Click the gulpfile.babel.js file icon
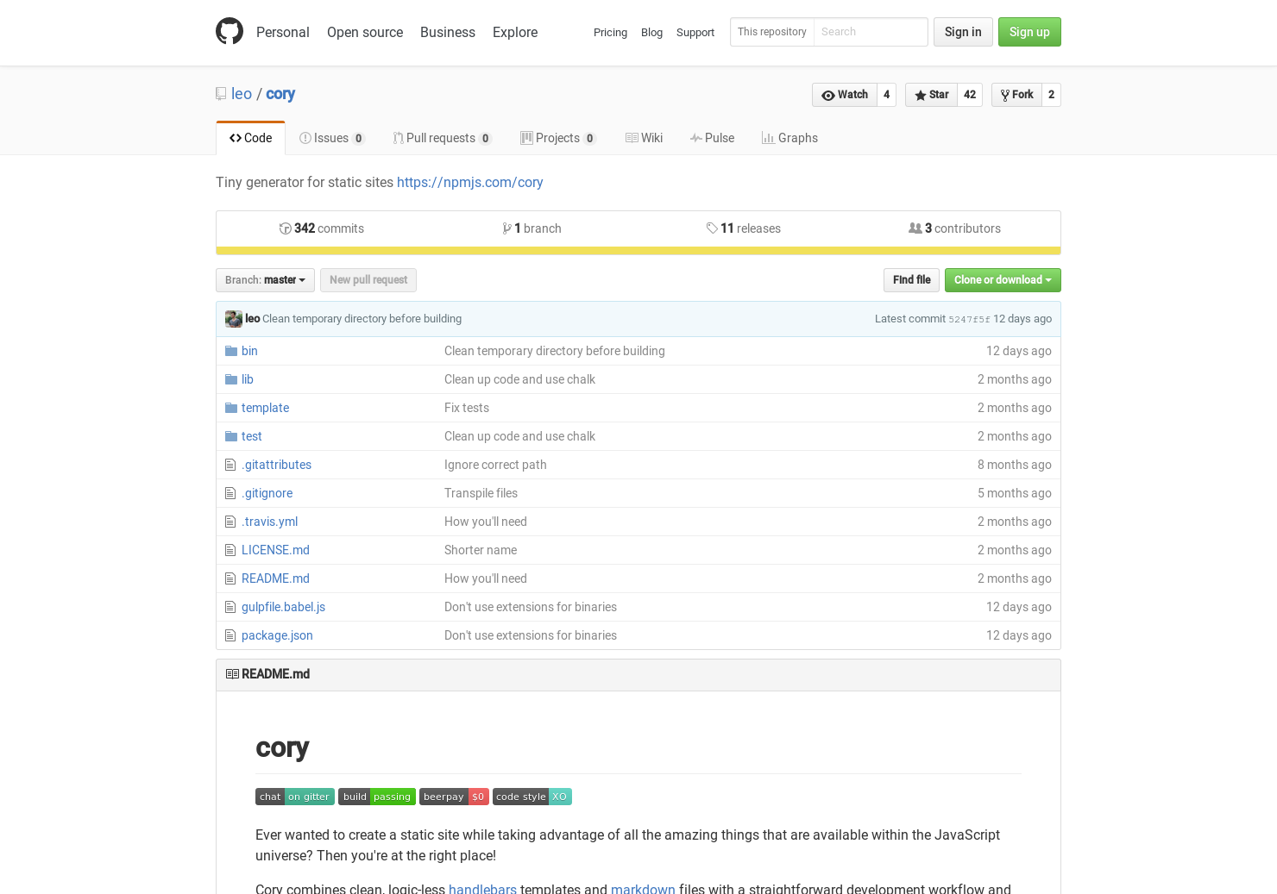1277x894 pixels. point(230,607)
